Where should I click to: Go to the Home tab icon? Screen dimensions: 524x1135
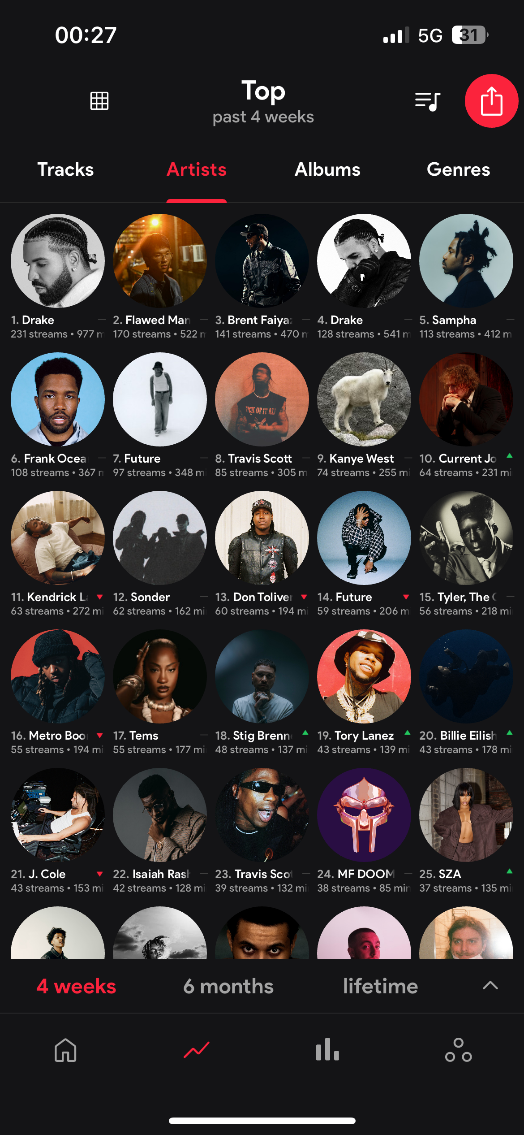click(65, 1050)
